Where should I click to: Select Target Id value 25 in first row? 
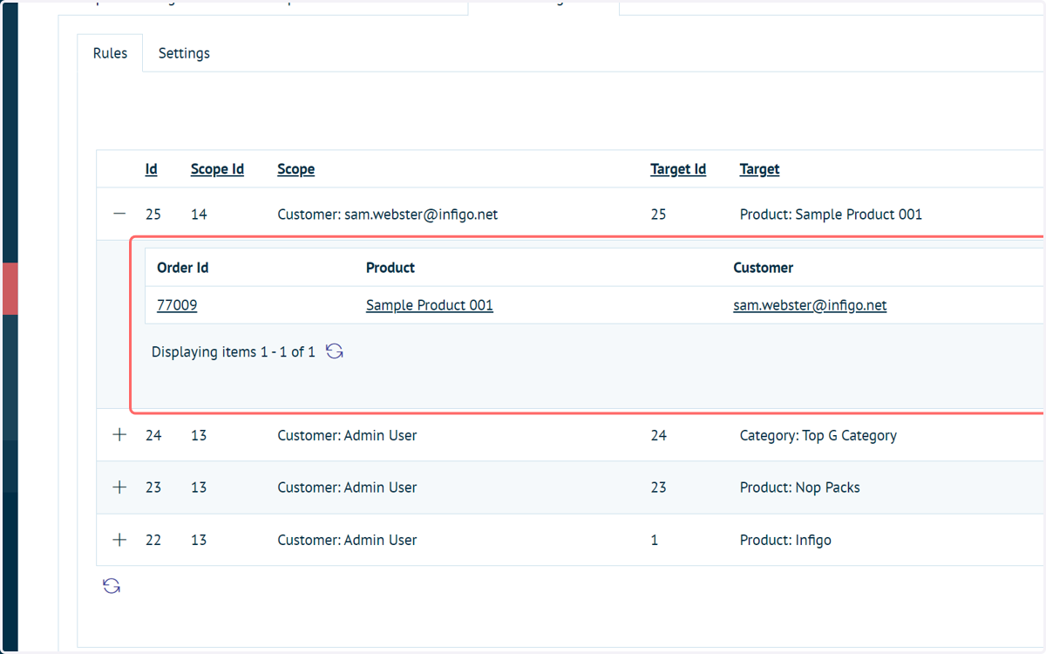pos(658,214)
